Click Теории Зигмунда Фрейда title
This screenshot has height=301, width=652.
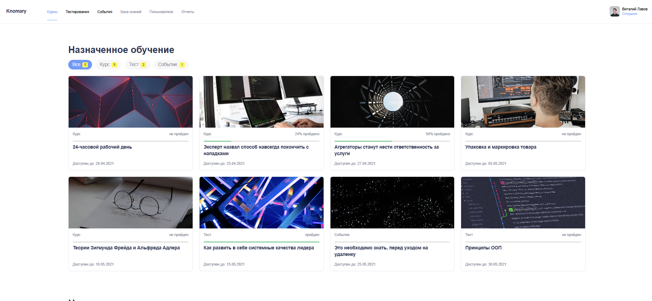pos(126,248)
